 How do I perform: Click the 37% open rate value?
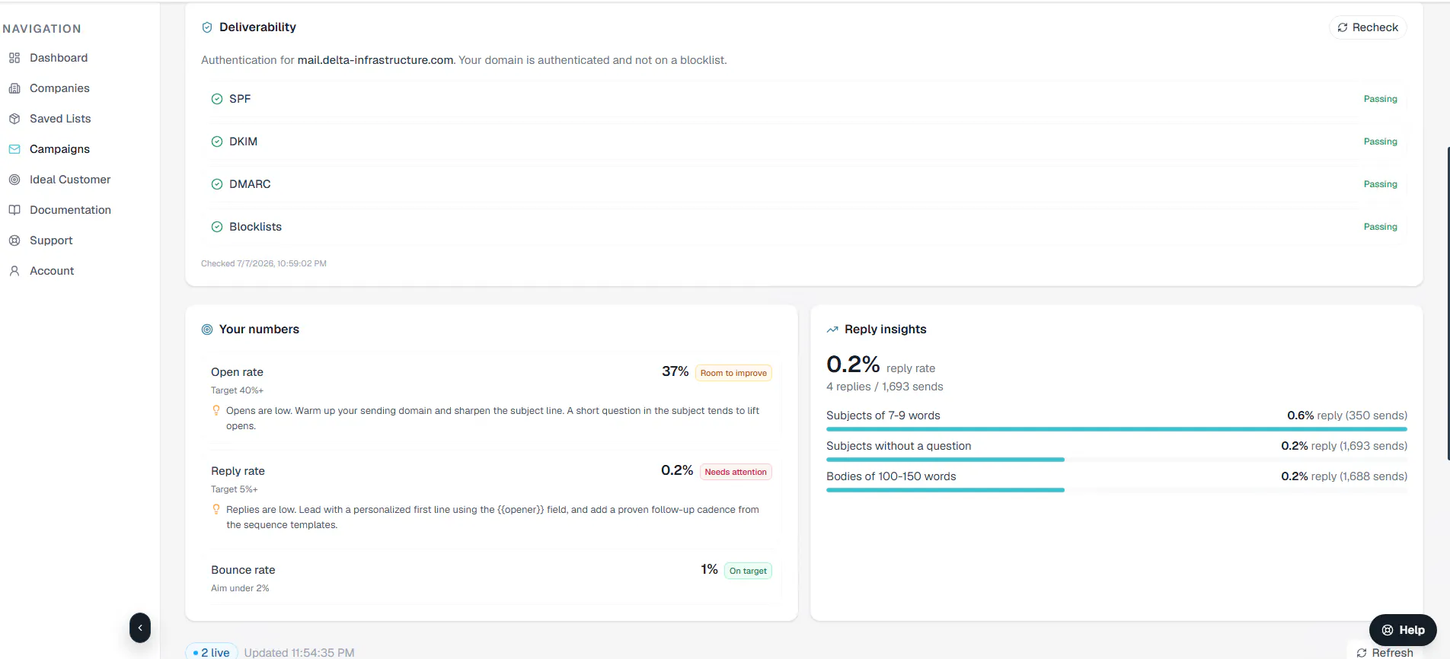[x=675, y=371]
